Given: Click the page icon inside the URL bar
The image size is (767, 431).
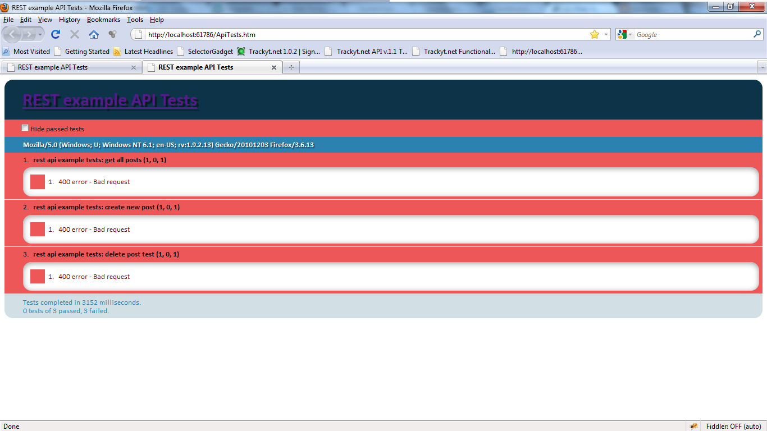Looking at the screenshot, I should click(x=139, y=35).
